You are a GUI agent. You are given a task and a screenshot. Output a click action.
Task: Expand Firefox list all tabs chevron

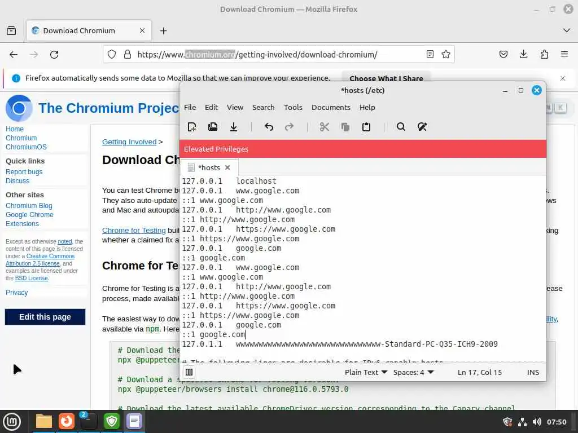click(x=567, y=30)
